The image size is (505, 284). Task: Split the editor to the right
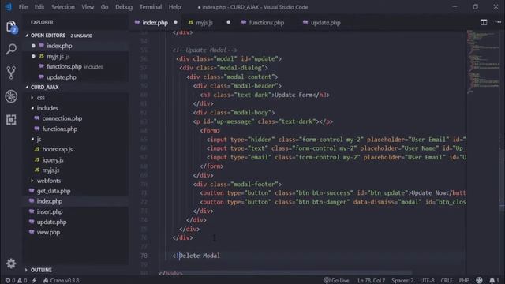(x=484, y=23)
